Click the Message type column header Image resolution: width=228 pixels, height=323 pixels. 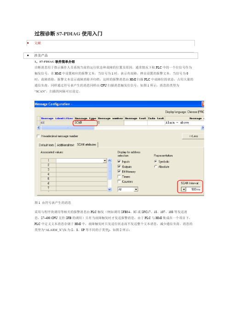click(85, 118)
